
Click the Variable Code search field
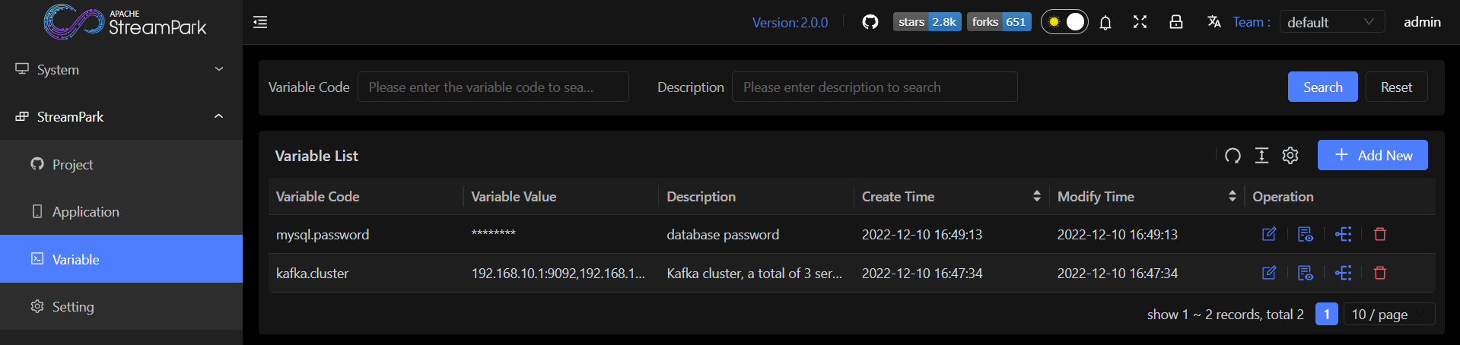click(492, 87)
